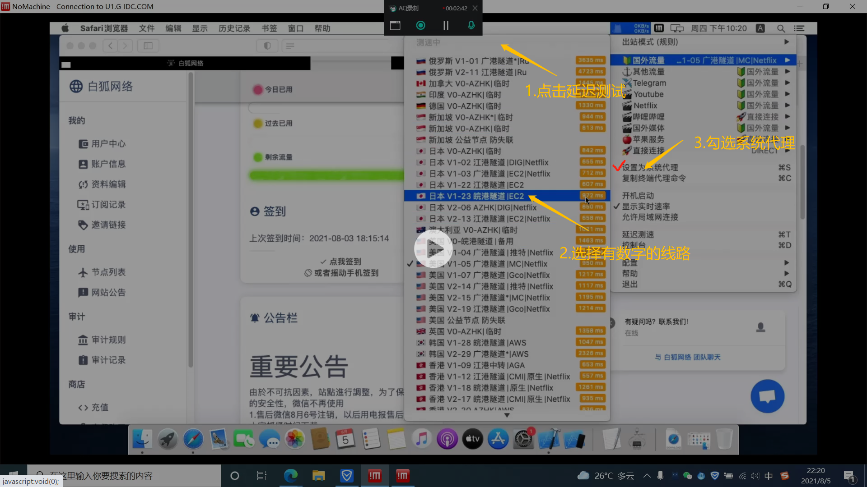Expand 配置 submenu
The height and width of the screenshot is (487, 867).
[703, 262]
